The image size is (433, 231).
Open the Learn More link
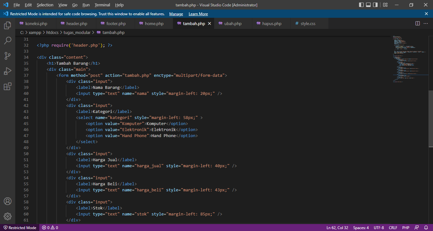point(198,14)
